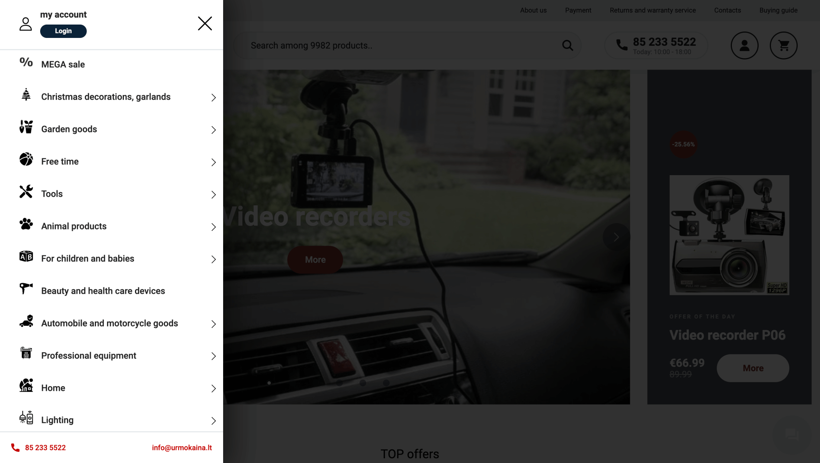
Task: Select For children and babies label
Action: 88,258
